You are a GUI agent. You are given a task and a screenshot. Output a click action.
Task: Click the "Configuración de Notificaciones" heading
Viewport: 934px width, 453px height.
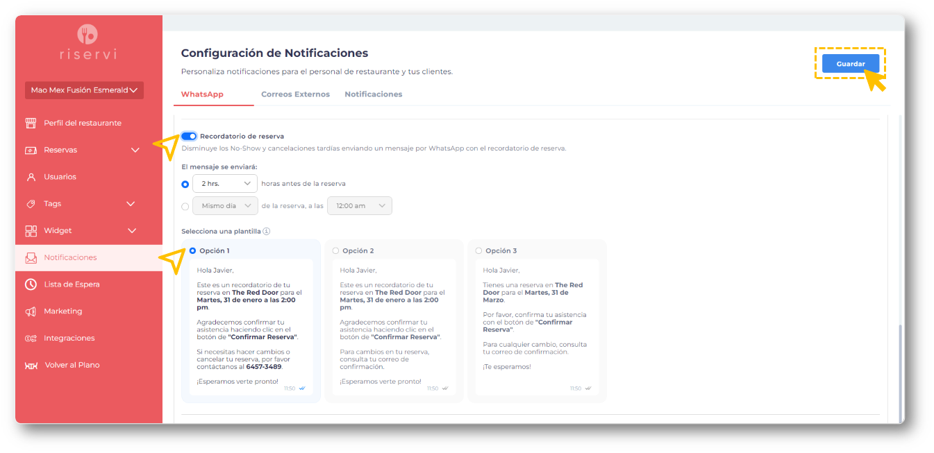pos(274,53)
